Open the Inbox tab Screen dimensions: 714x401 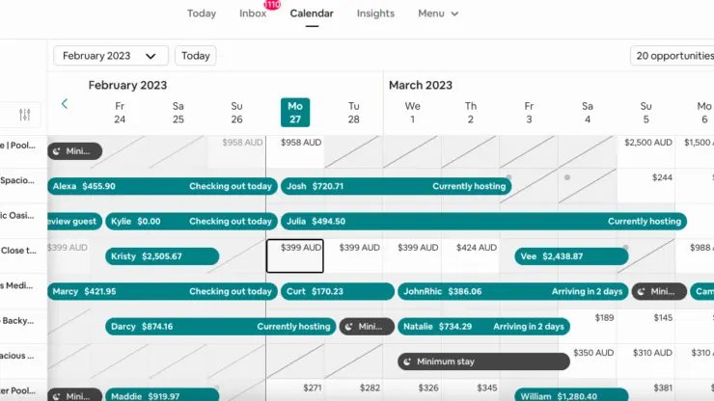(253, 13)
